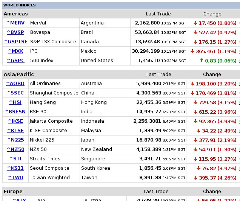Click the ^STI Straits Times link
Viewport: 240px width, 201px height.
coord(15,159)
